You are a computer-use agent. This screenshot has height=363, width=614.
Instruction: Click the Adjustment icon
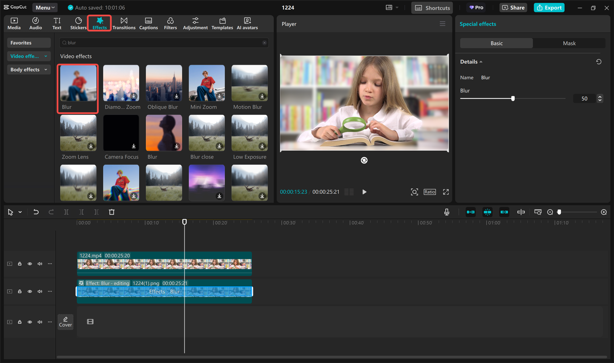pos(195,23)
